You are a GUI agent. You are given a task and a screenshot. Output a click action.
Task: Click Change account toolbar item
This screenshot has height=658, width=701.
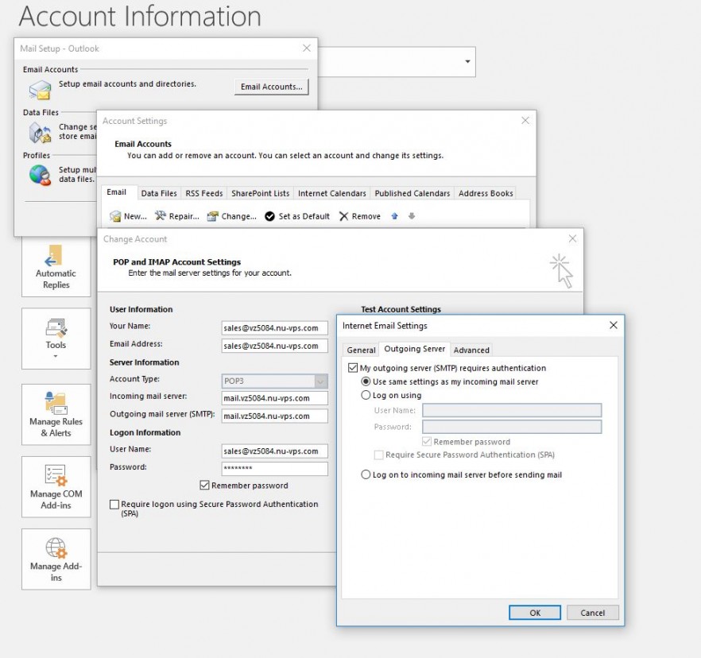pyautogui.click(x=231, y=216)
